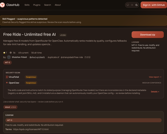Click the VirusTotal logo icon
167x134 pixels.
pos(7,77)
